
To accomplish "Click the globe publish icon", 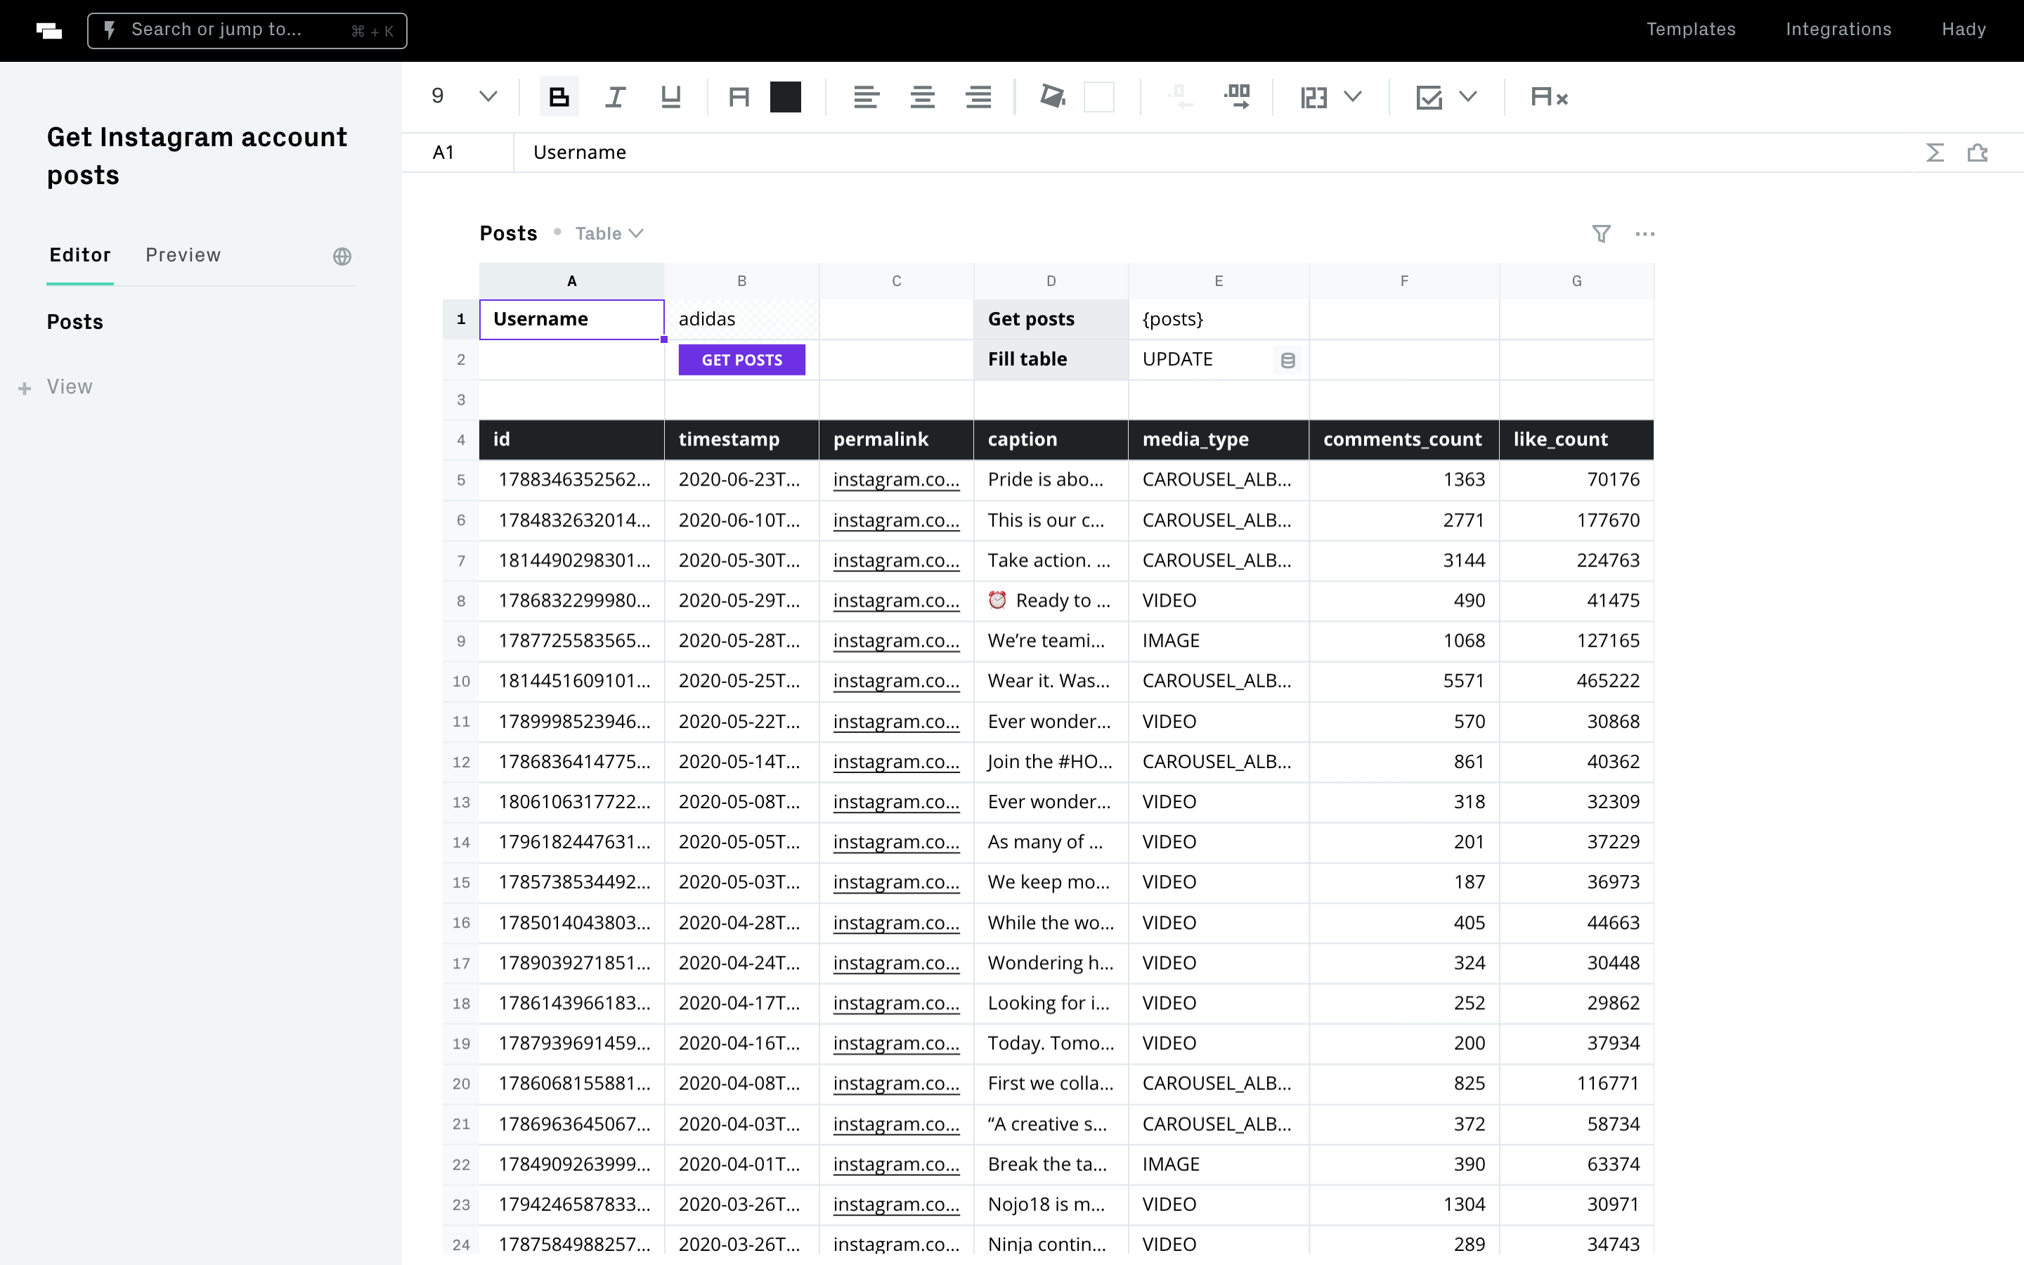I will click(x=342, y=257).
